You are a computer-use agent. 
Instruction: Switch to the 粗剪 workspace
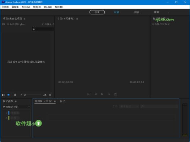point(156,12)
